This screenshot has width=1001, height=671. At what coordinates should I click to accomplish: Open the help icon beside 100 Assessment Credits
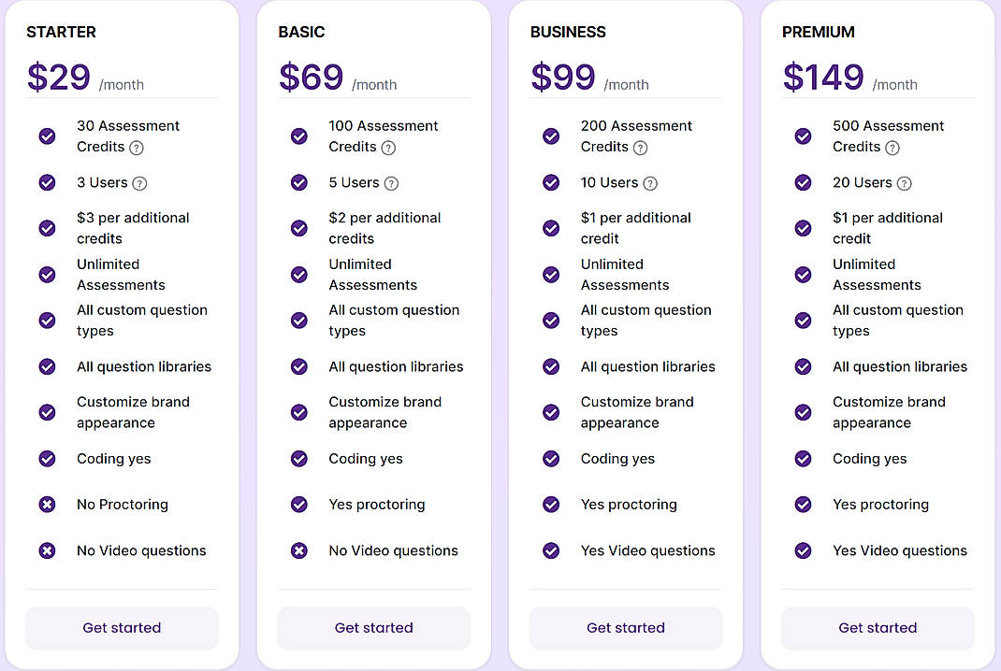coord(389,147)
